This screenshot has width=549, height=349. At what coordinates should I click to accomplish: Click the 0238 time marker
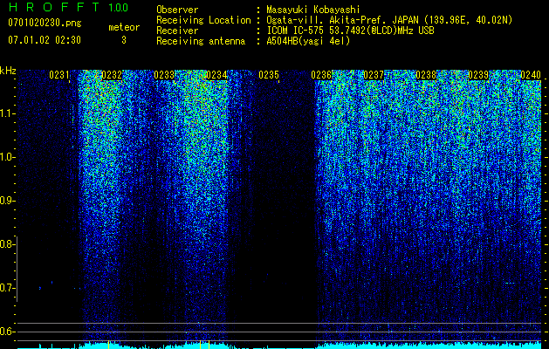click(427, 75)
